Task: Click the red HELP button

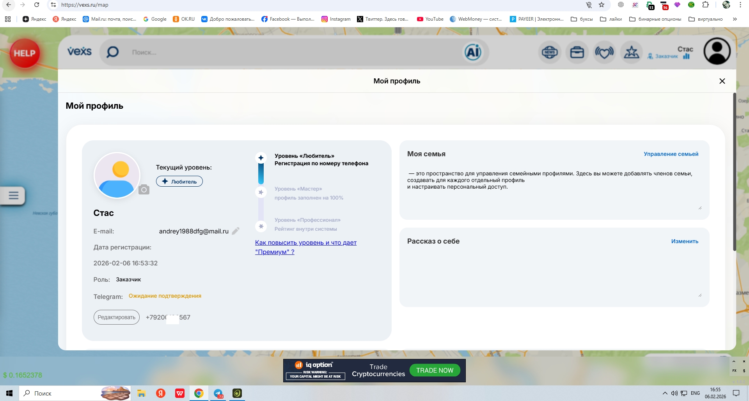Action: (x=25, y=53)
